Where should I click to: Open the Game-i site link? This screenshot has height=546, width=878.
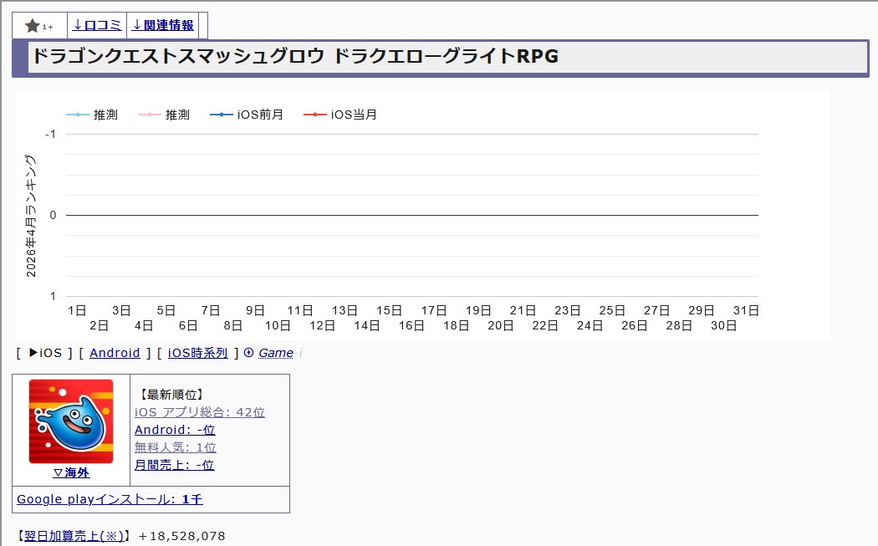(276, 353)
